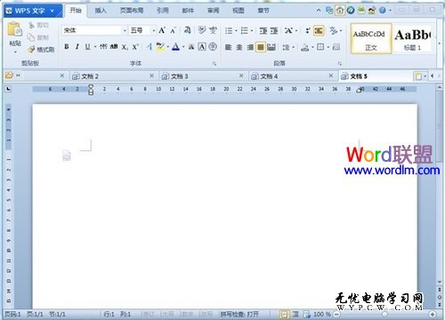Switch to web layout view in status bar
The height and width of the screenshot is (320, 445).
306,314
